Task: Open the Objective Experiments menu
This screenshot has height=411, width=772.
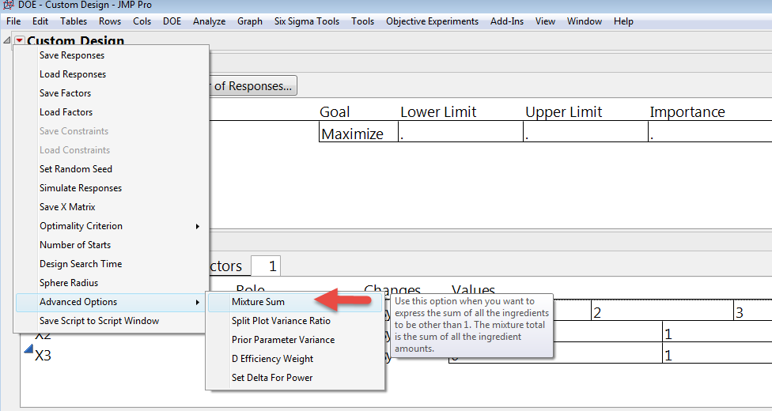Action: (x=433, y=21)
